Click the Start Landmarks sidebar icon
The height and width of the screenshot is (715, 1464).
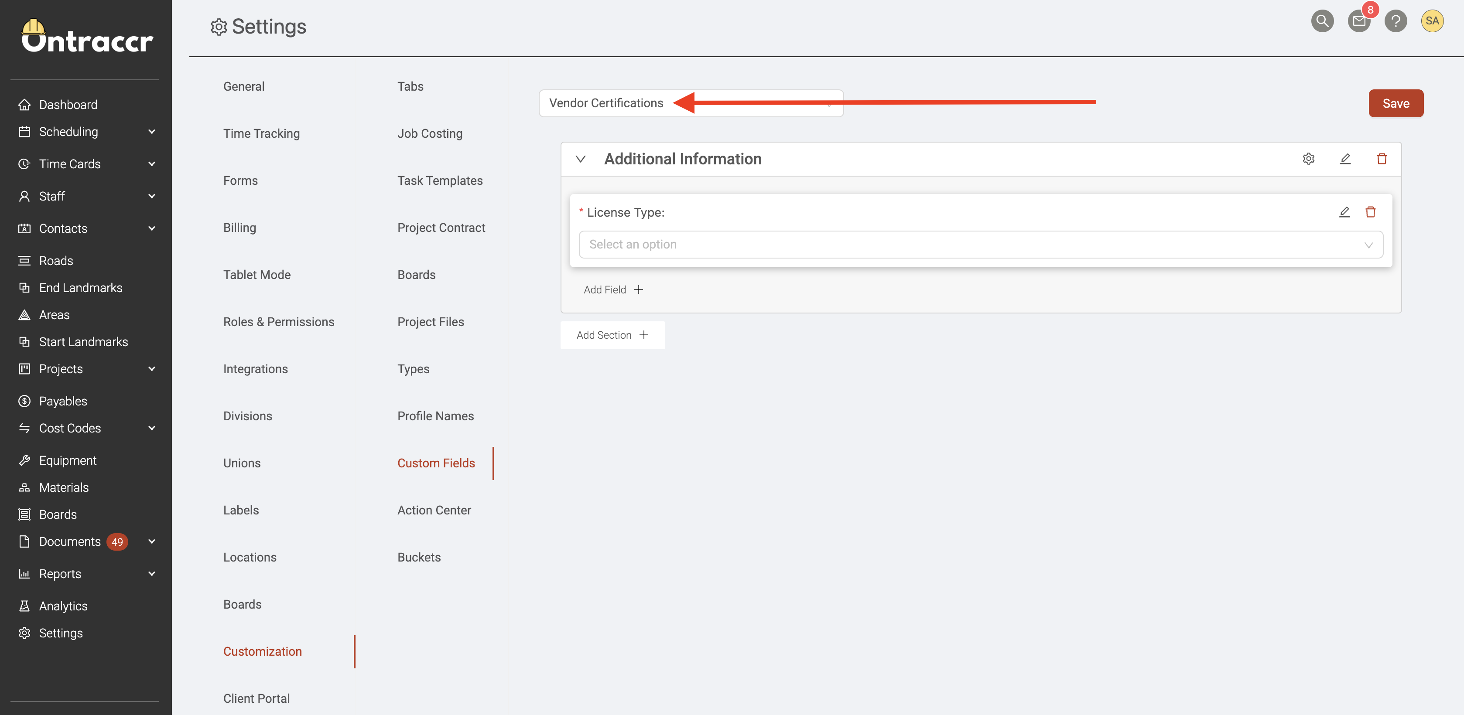pos(24,341)
